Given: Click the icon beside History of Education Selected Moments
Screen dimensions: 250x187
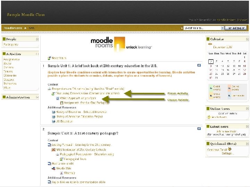Looking at the screenshot, I should (x=53, y=112).
